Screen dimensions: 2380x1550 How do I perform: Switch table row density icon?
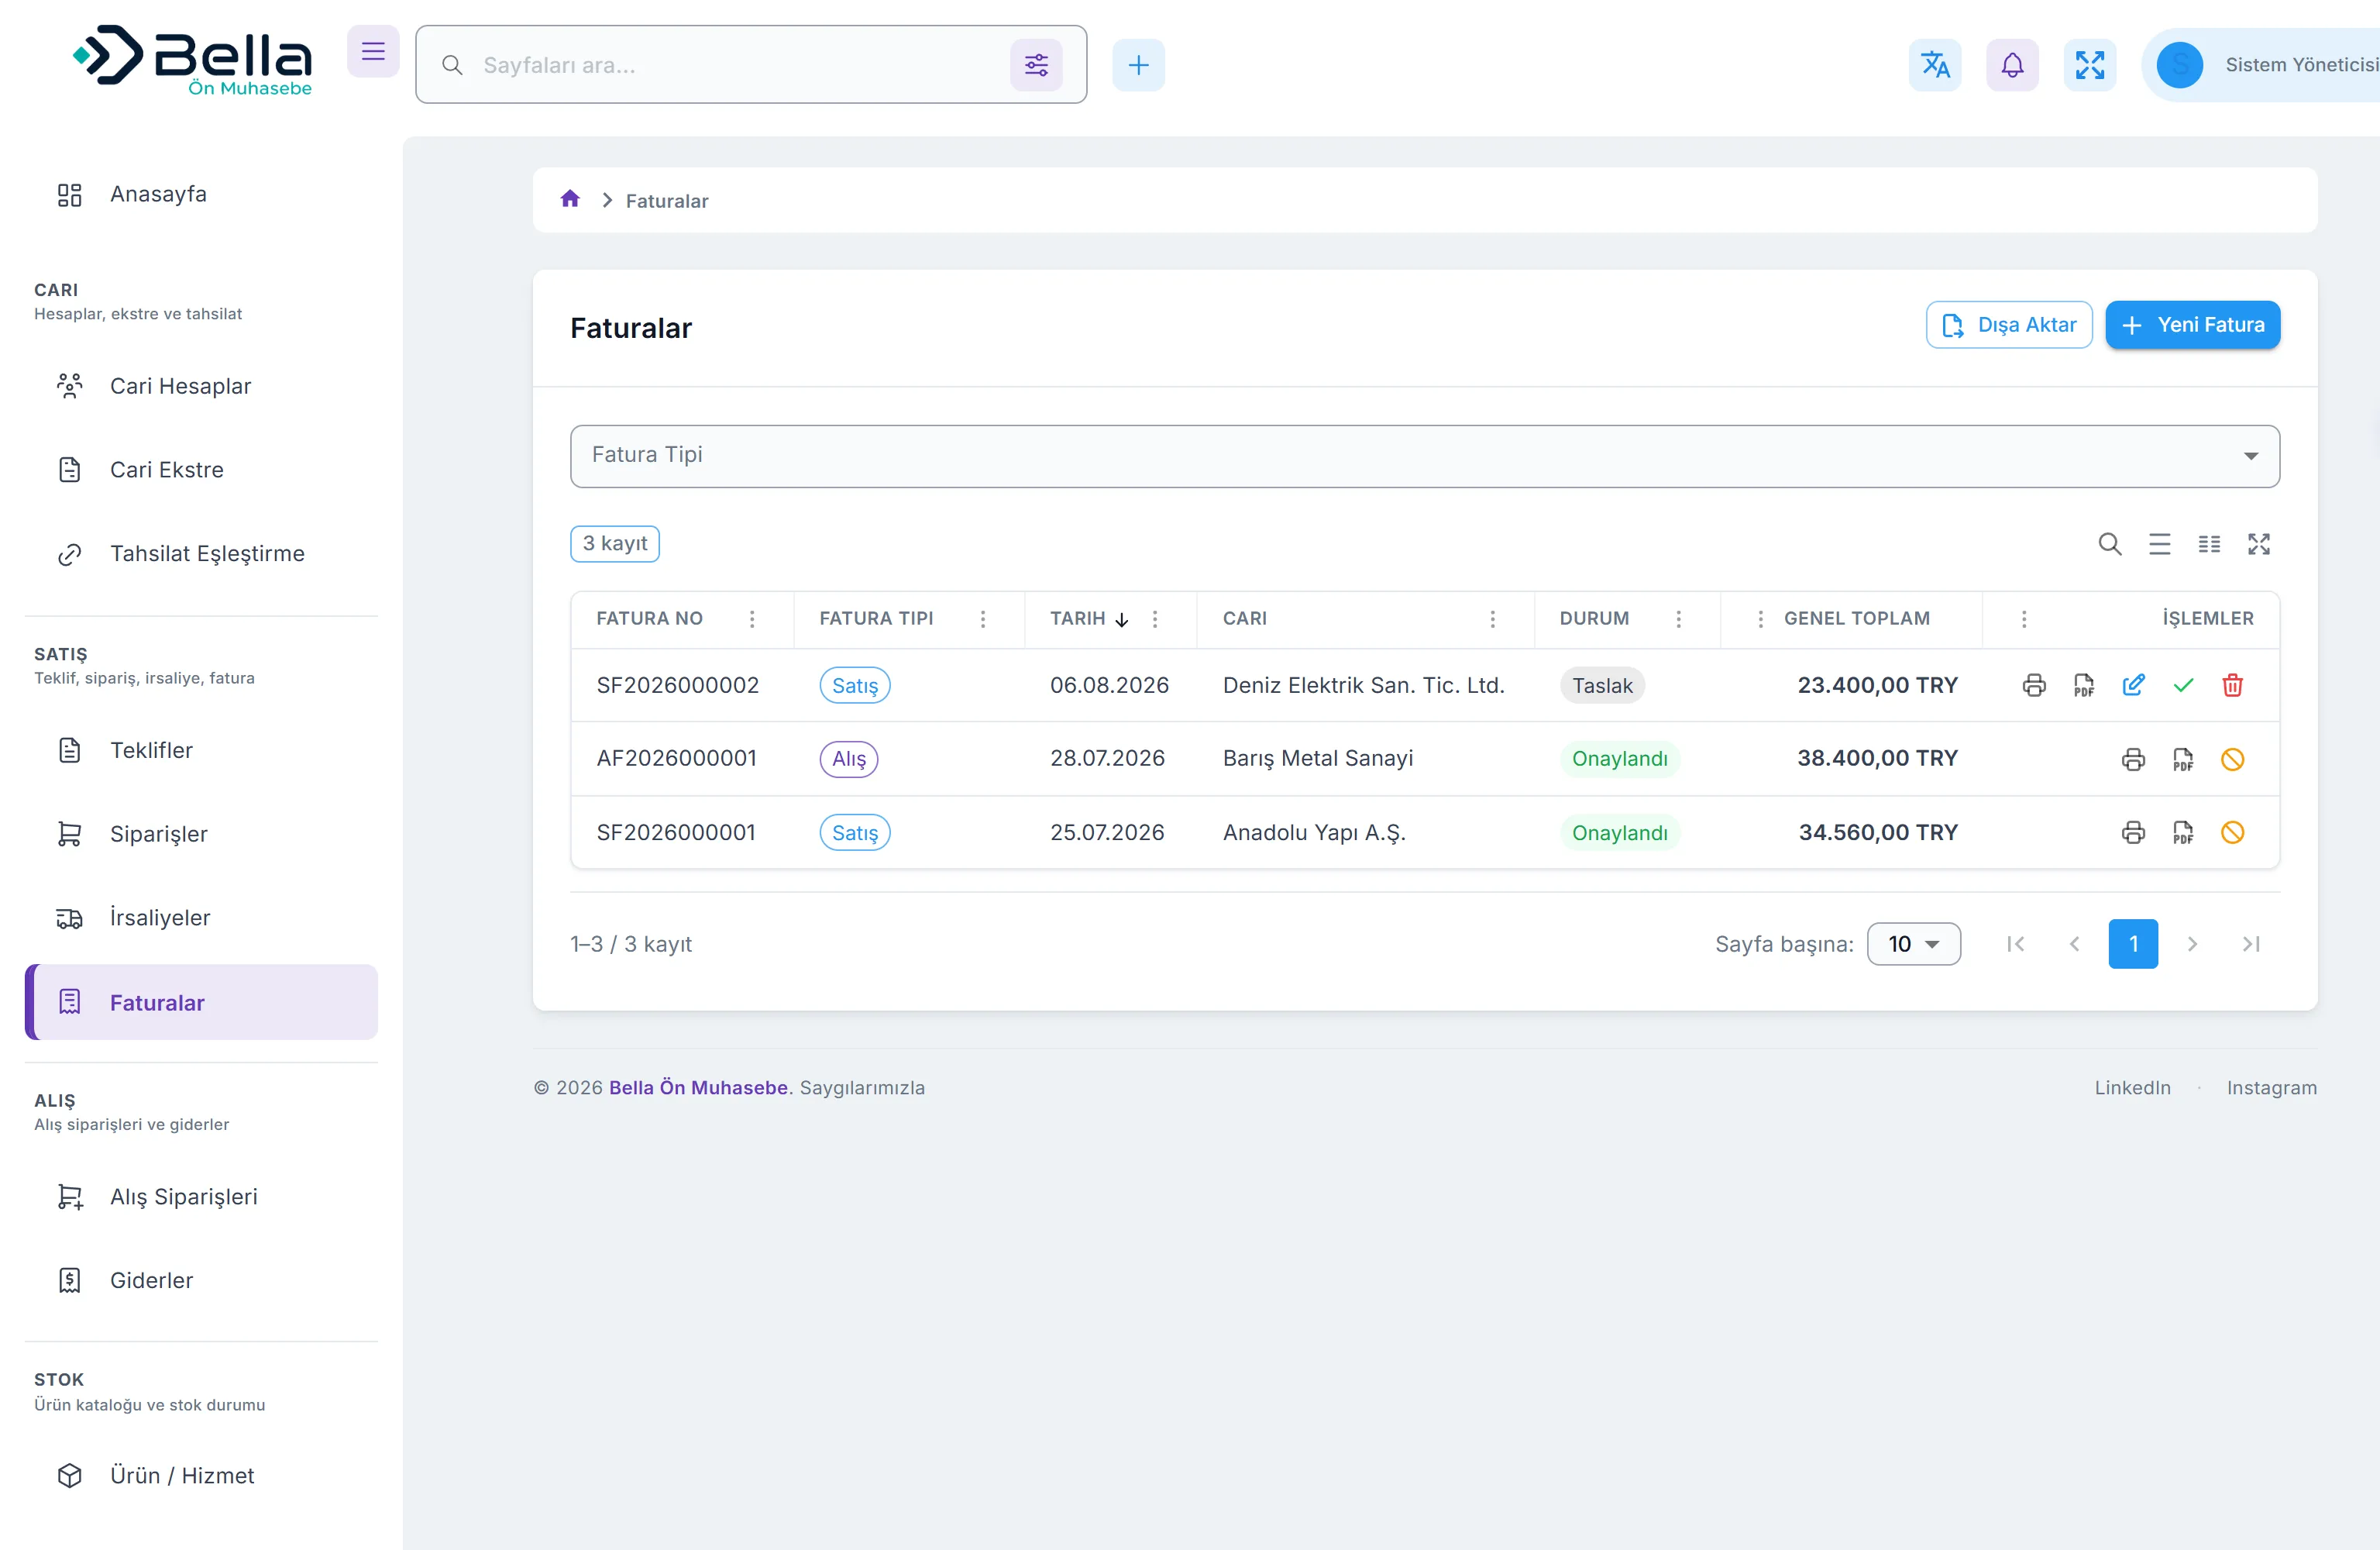click(2159, 543)
